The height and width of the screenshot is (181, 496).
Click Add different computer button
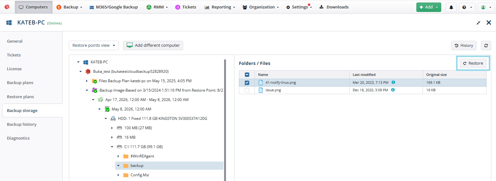click(153, 45)
